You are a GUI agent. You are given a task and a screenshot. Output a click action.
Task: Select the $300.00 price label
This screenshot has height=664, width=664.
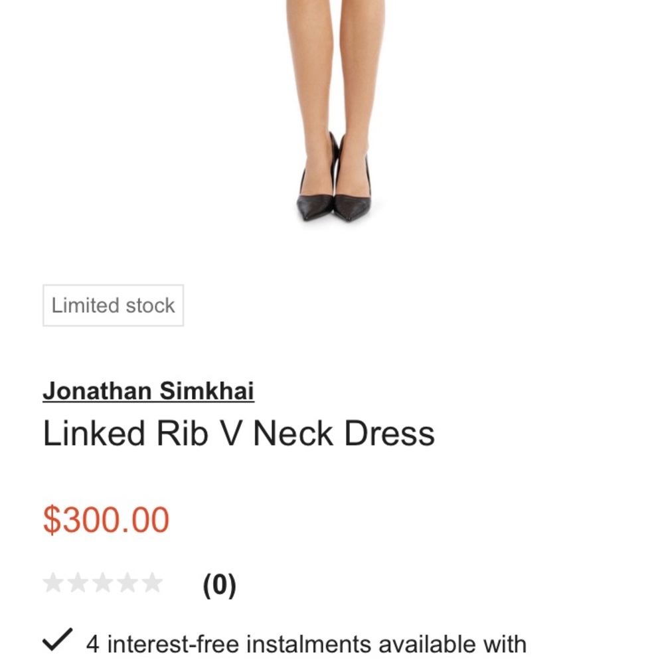point(105,519)
